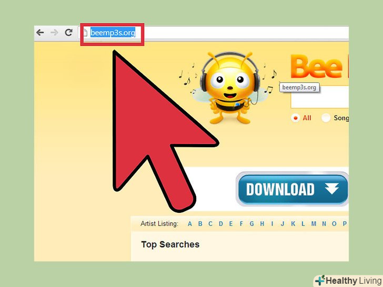
Task: Click the page icon in address bar
Action: (x=85, y=33)
